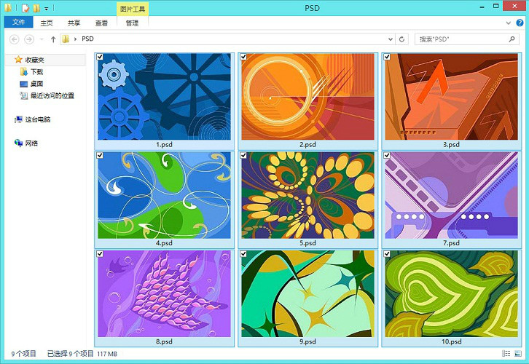Expand the ribbon with the chevron
This screenshot has width=529, height=364.
coord(509,23)
